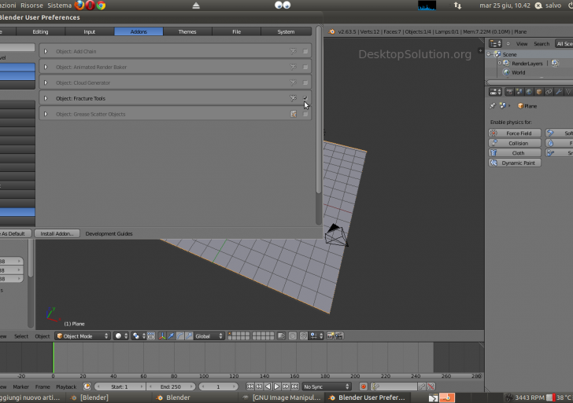
Task: Open the Input preferences tab
Action: coord(90,32)
